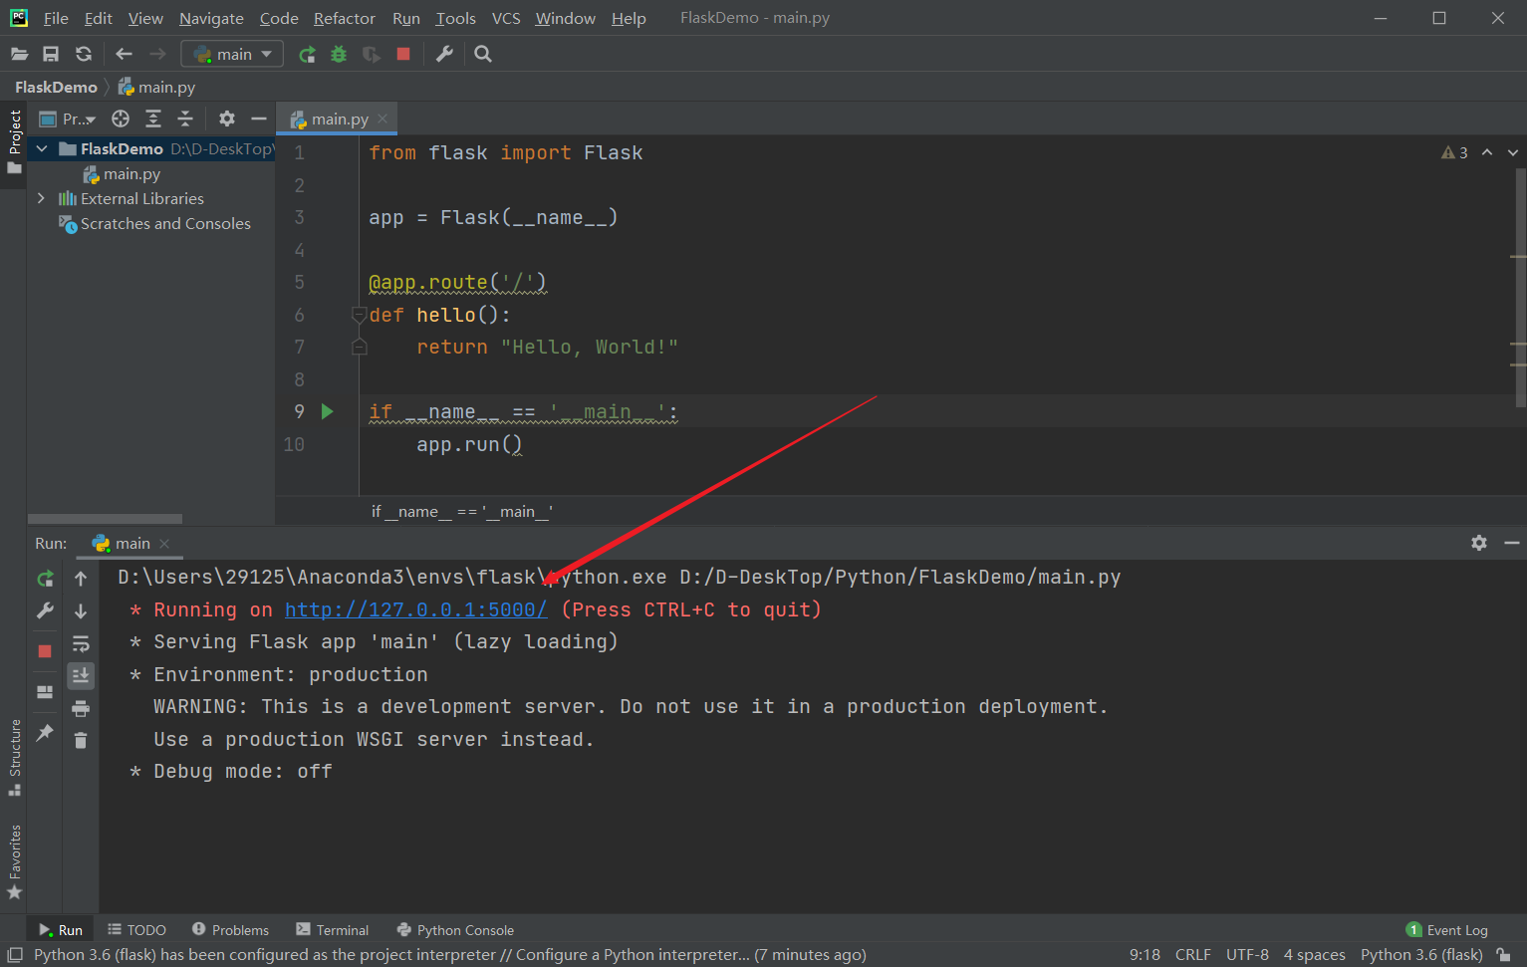This screenshot has height=967, width=1527.
Task: Toggle Soft-Wrap in Run console
Action: pyautogui.click(x=81, y=643)
